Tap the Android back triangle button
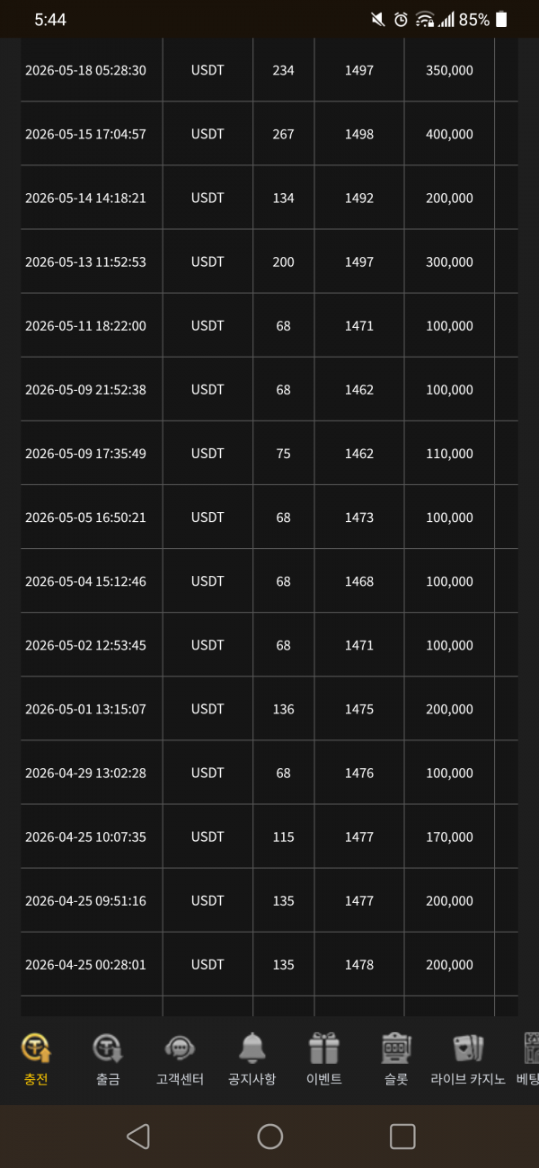This screenshot has width=539, height=1168. tap(137, 1137)
